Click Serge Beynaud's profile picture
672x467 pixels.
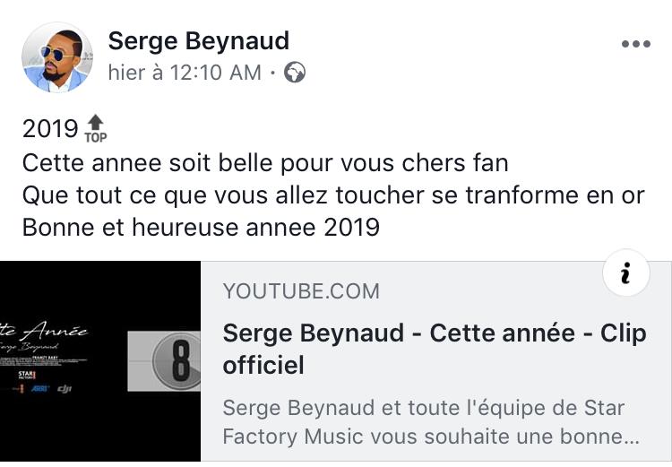[56, 56]
